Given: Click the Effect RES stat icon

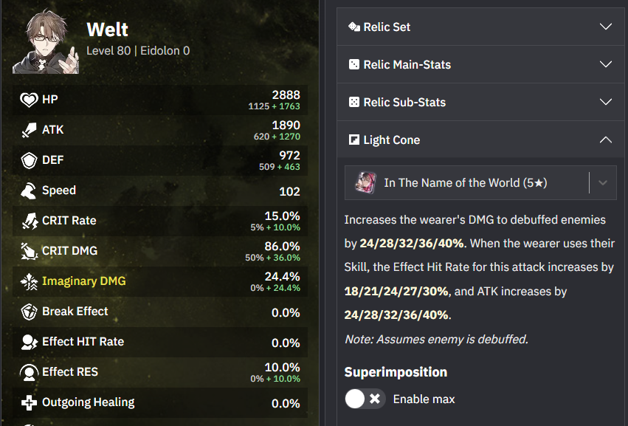Looking at the screenshot, I should (x=29, y=372).
